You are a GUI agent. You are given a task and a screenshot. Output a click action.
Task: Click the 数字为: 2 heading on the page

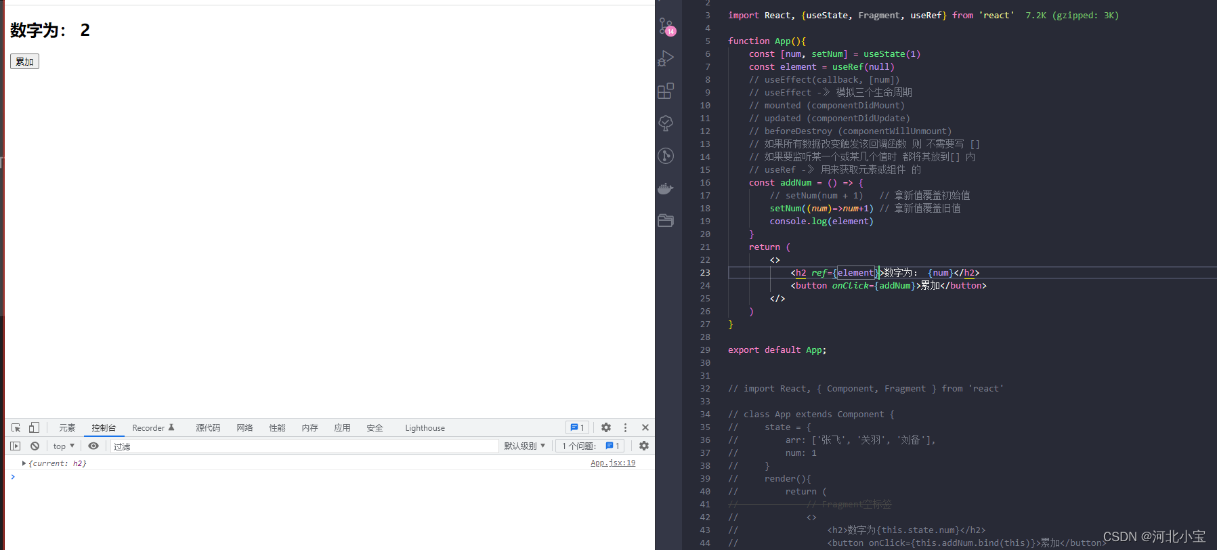click(x=50, y=30)
